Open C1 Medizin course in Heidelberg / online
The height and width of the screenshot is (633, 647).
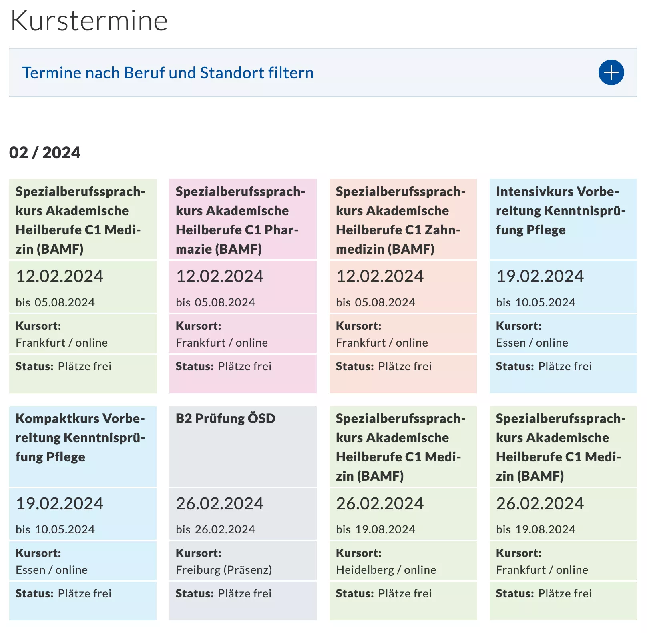(x=403, y=513)
